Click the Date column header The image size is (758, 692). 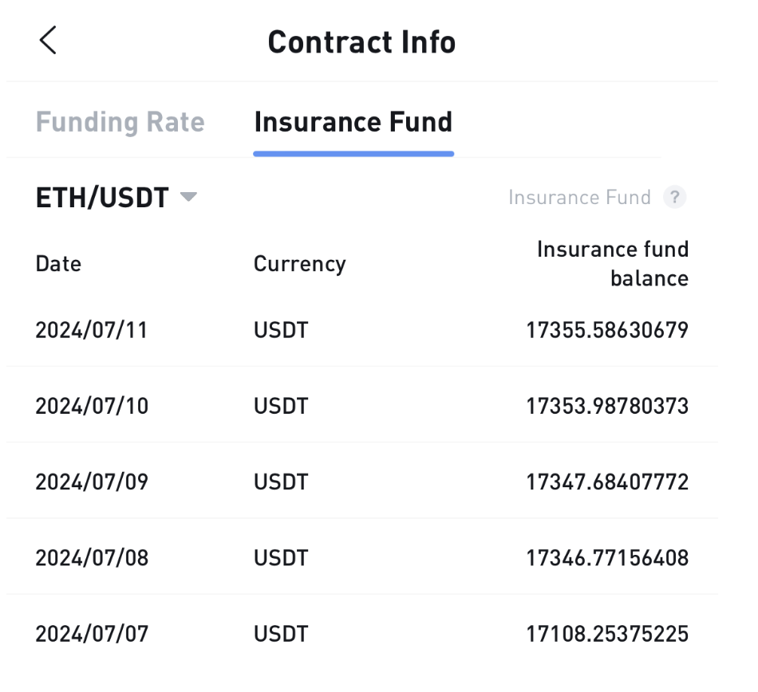point(58,264)
